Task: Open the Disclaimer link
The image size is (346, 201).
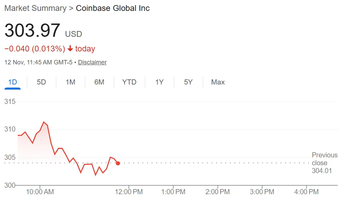Action: (x=92, y=62)
